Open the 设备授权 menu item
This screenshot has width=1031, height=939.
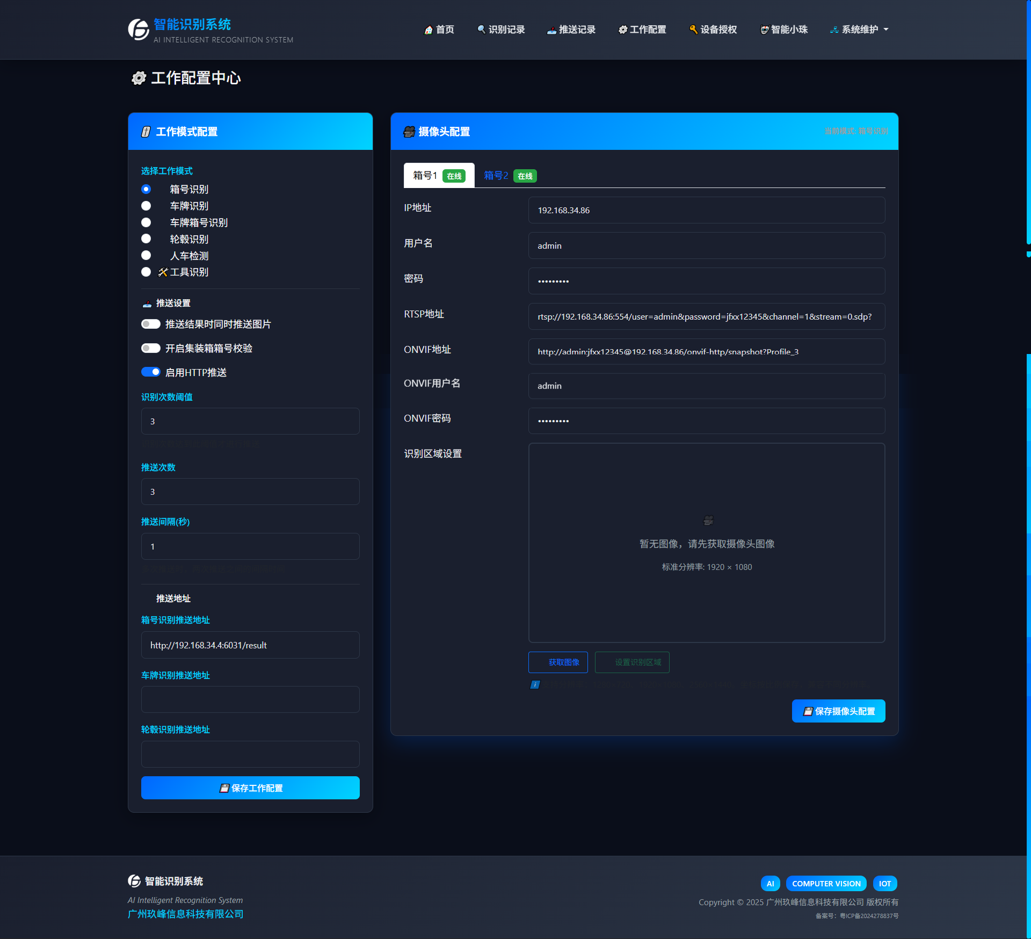click(x=713, y=30)
